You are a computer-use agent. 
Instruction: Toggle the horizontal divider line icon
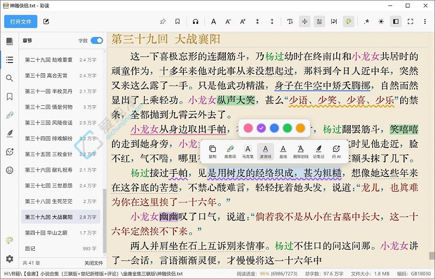(304, 22)
